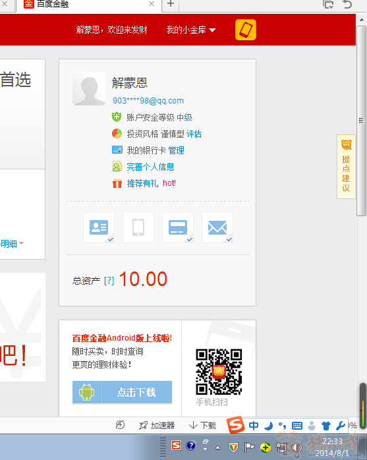Select the 百度金融 browser tab
The image size is (367, 460).
(x=89, y=5)
